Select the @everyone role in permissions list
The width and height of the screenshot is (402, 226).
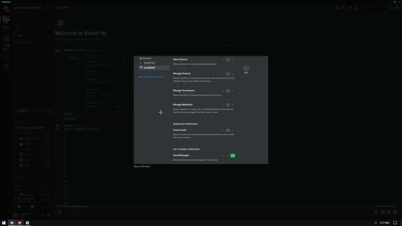point(145,58)
